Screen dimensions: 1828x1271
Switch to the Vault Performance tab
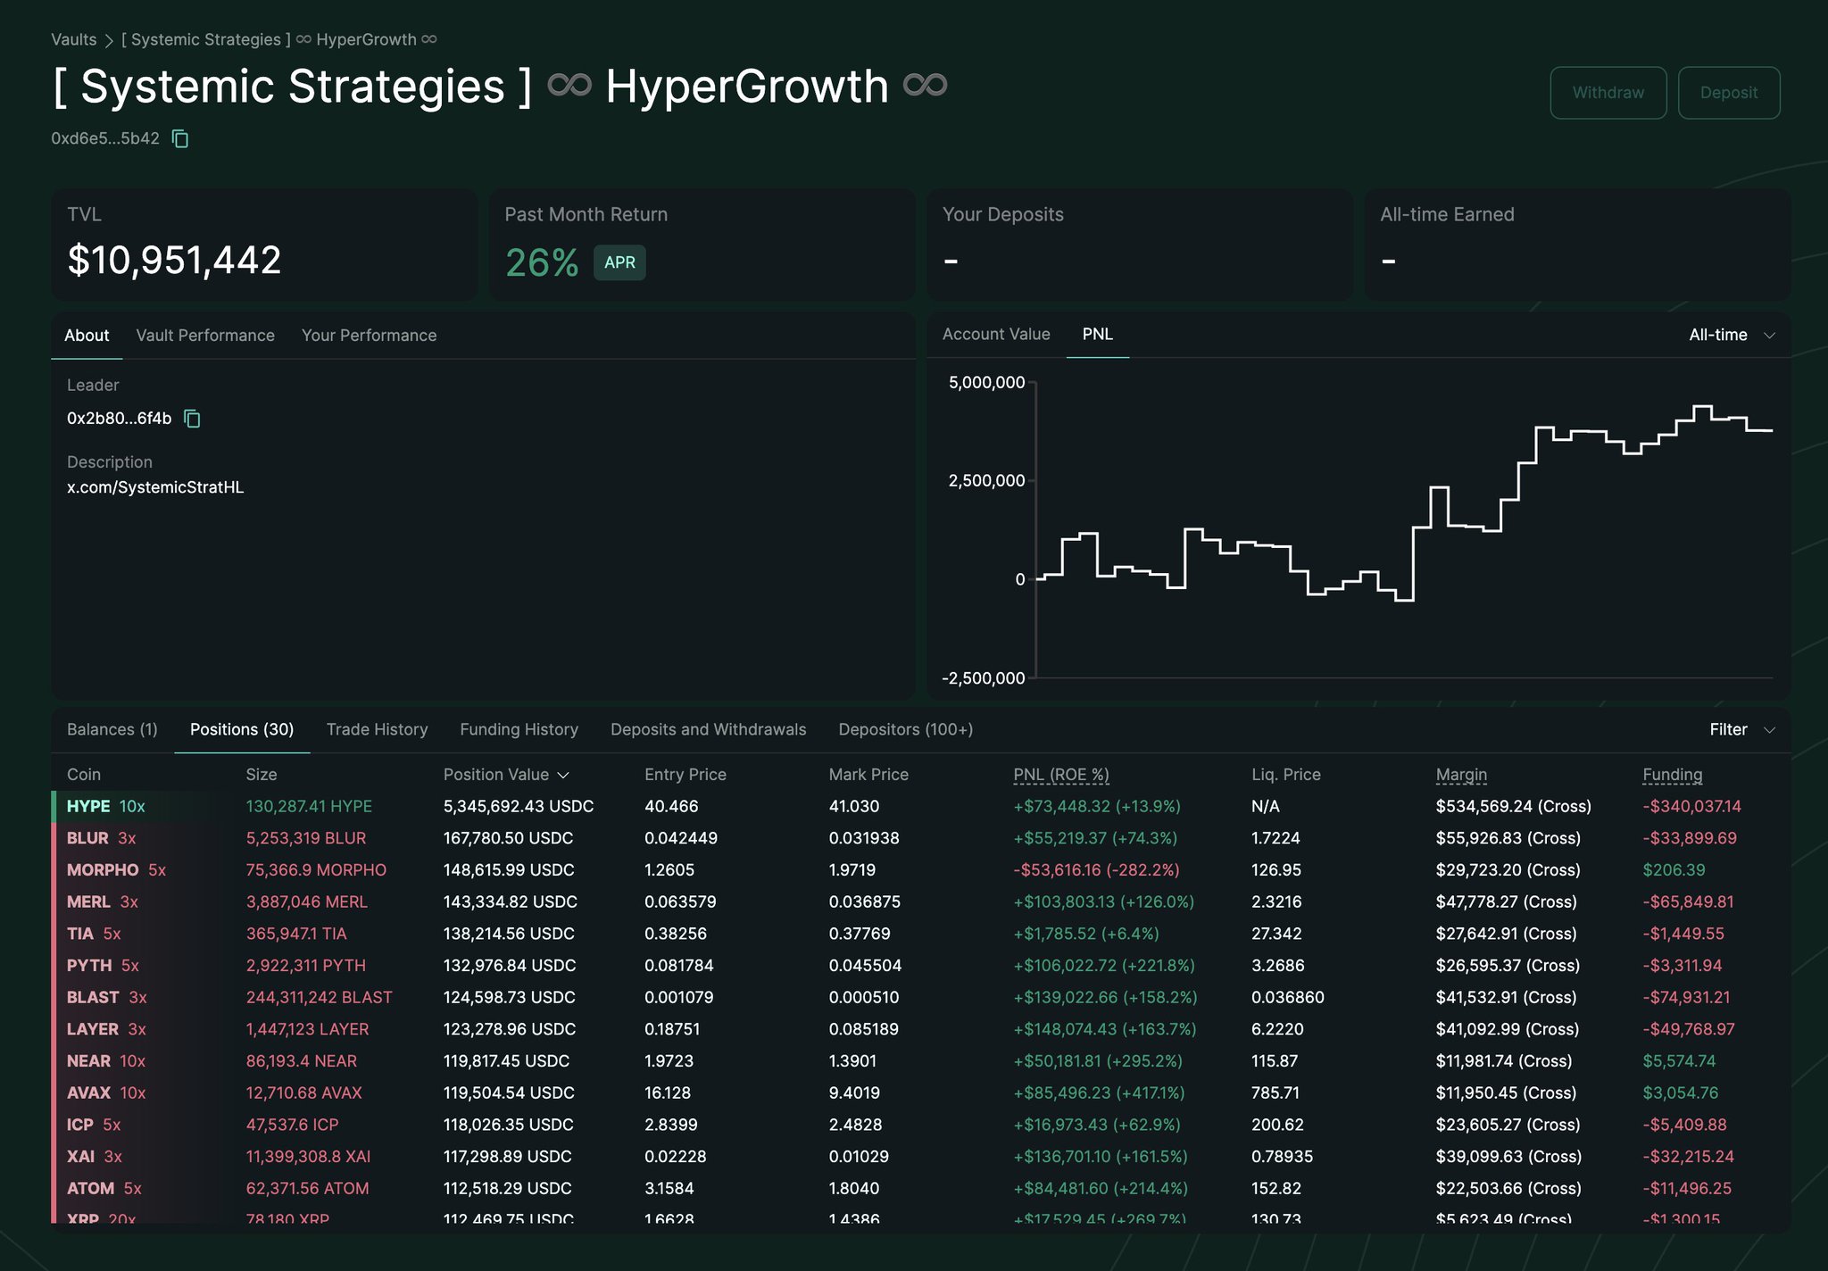[205, 336]
